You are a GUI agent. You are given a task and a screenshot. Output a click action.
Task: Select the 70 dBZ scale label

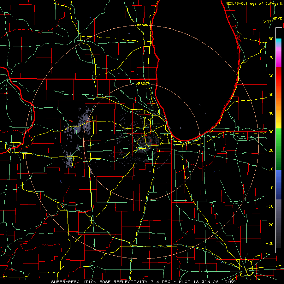coord(271,57)
